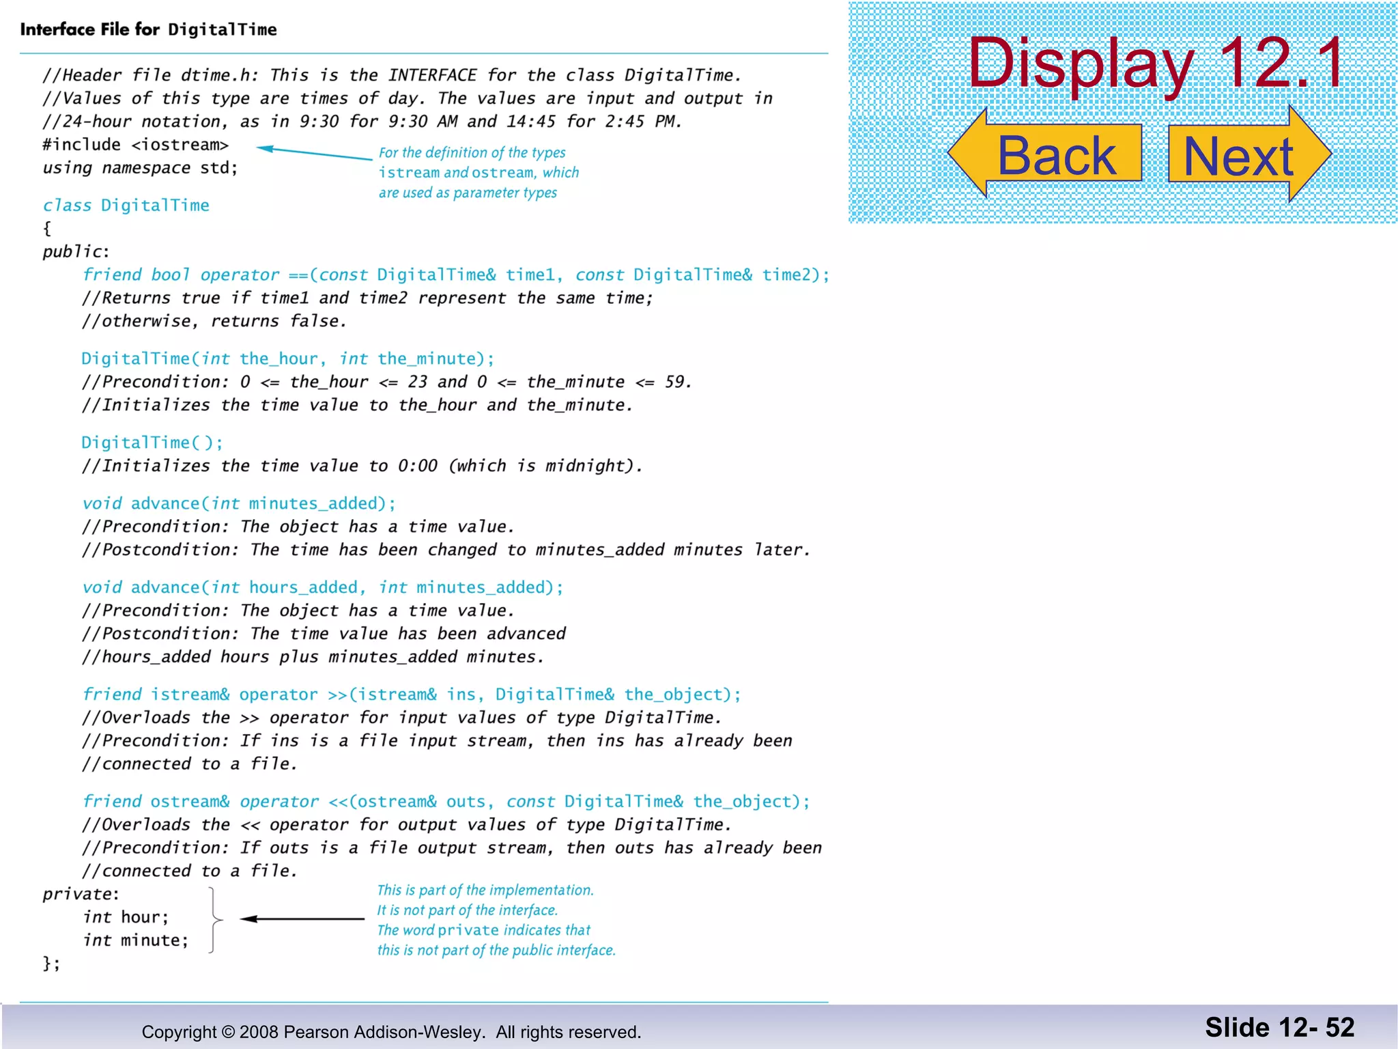Select 'void advance(int minutes_added);' declaration
The height and width of the screenshot is (1049, 1398).
239,503
